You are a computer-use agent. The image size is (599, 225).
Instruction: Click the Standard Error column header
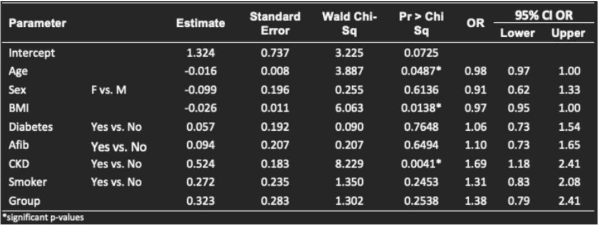pyautogui.click(x=275, y=23)
